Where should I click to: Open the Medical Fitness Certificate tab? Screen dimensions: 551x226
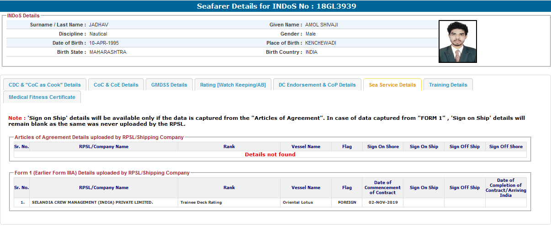pos(42,97)
